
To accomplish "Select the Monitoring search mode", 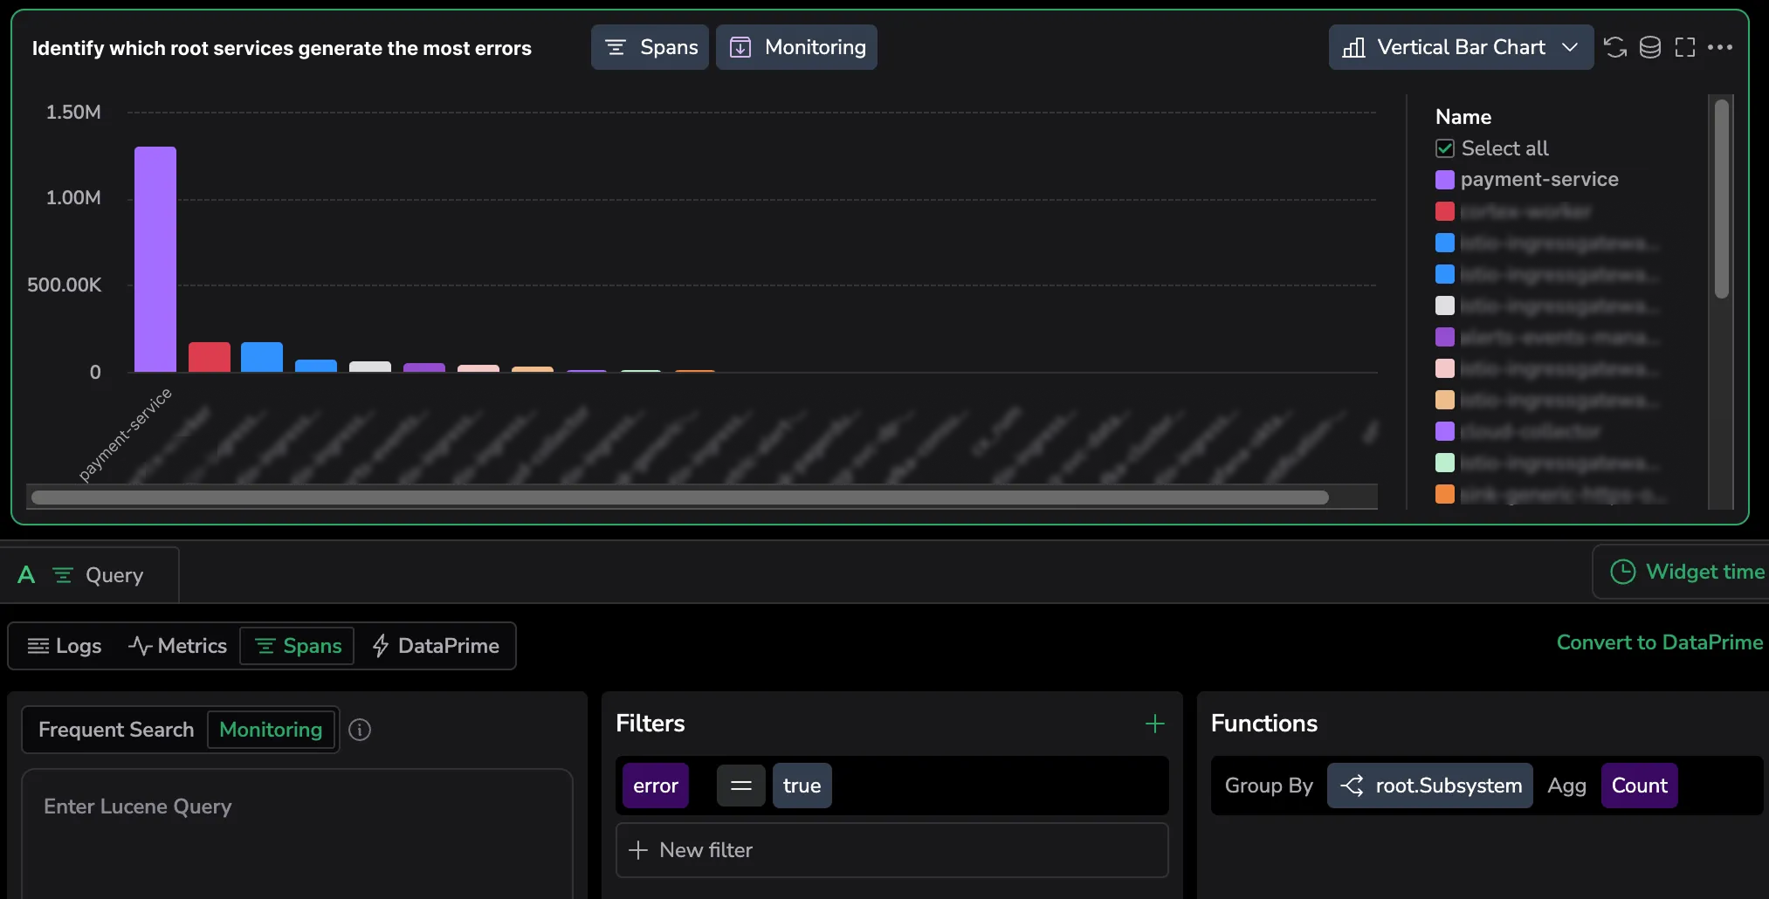I will coord(271,730).
